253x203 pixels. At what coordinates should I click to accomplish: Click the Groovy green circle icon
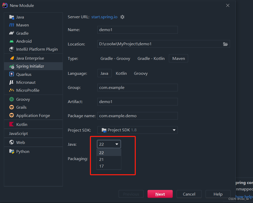click(12, 99)
